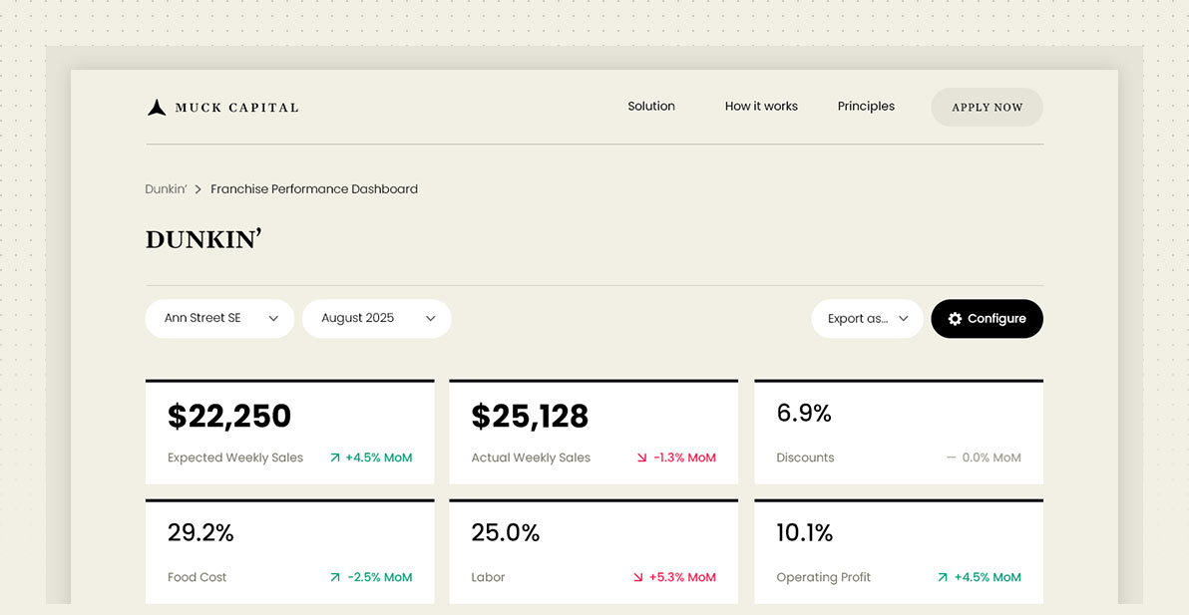Click the gear icon inside Configure button

point(956,318)
